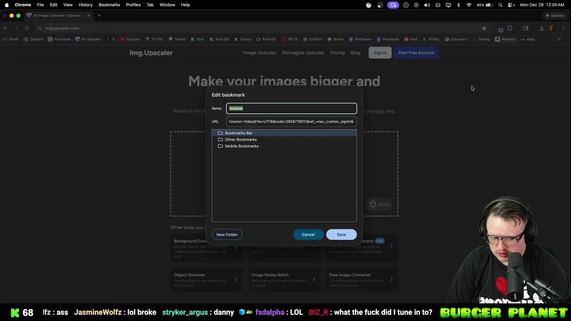Image resolution: width=571 pixels, height=321 pixels.
Task: Click Start Free Account button
Action: pyautogui.click(x=416, y=53)
